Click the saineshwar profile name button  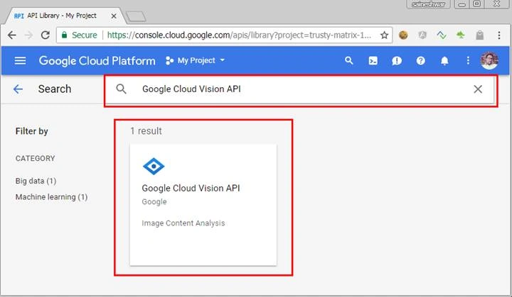pyautogui.click(x=428, y=4)
